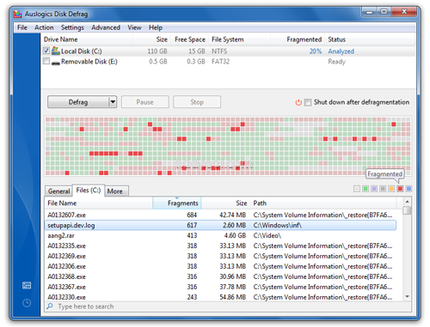The width and height of the screenshot is (430, 327).
Task: Select file aang2.rar
Action: coord(220,235)
